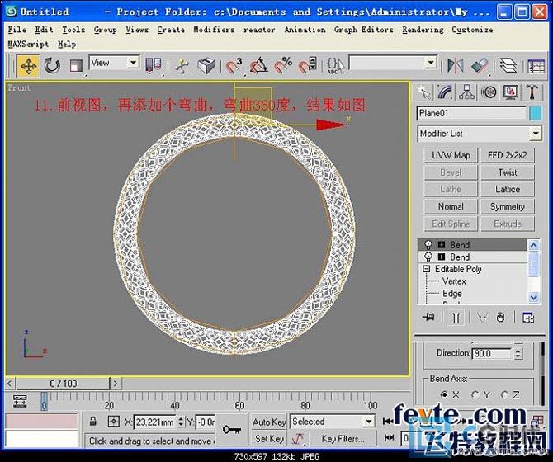Select Z Bend Axis radio
The width and height of the screenshot is (553, 462).
tap(504, 394)
